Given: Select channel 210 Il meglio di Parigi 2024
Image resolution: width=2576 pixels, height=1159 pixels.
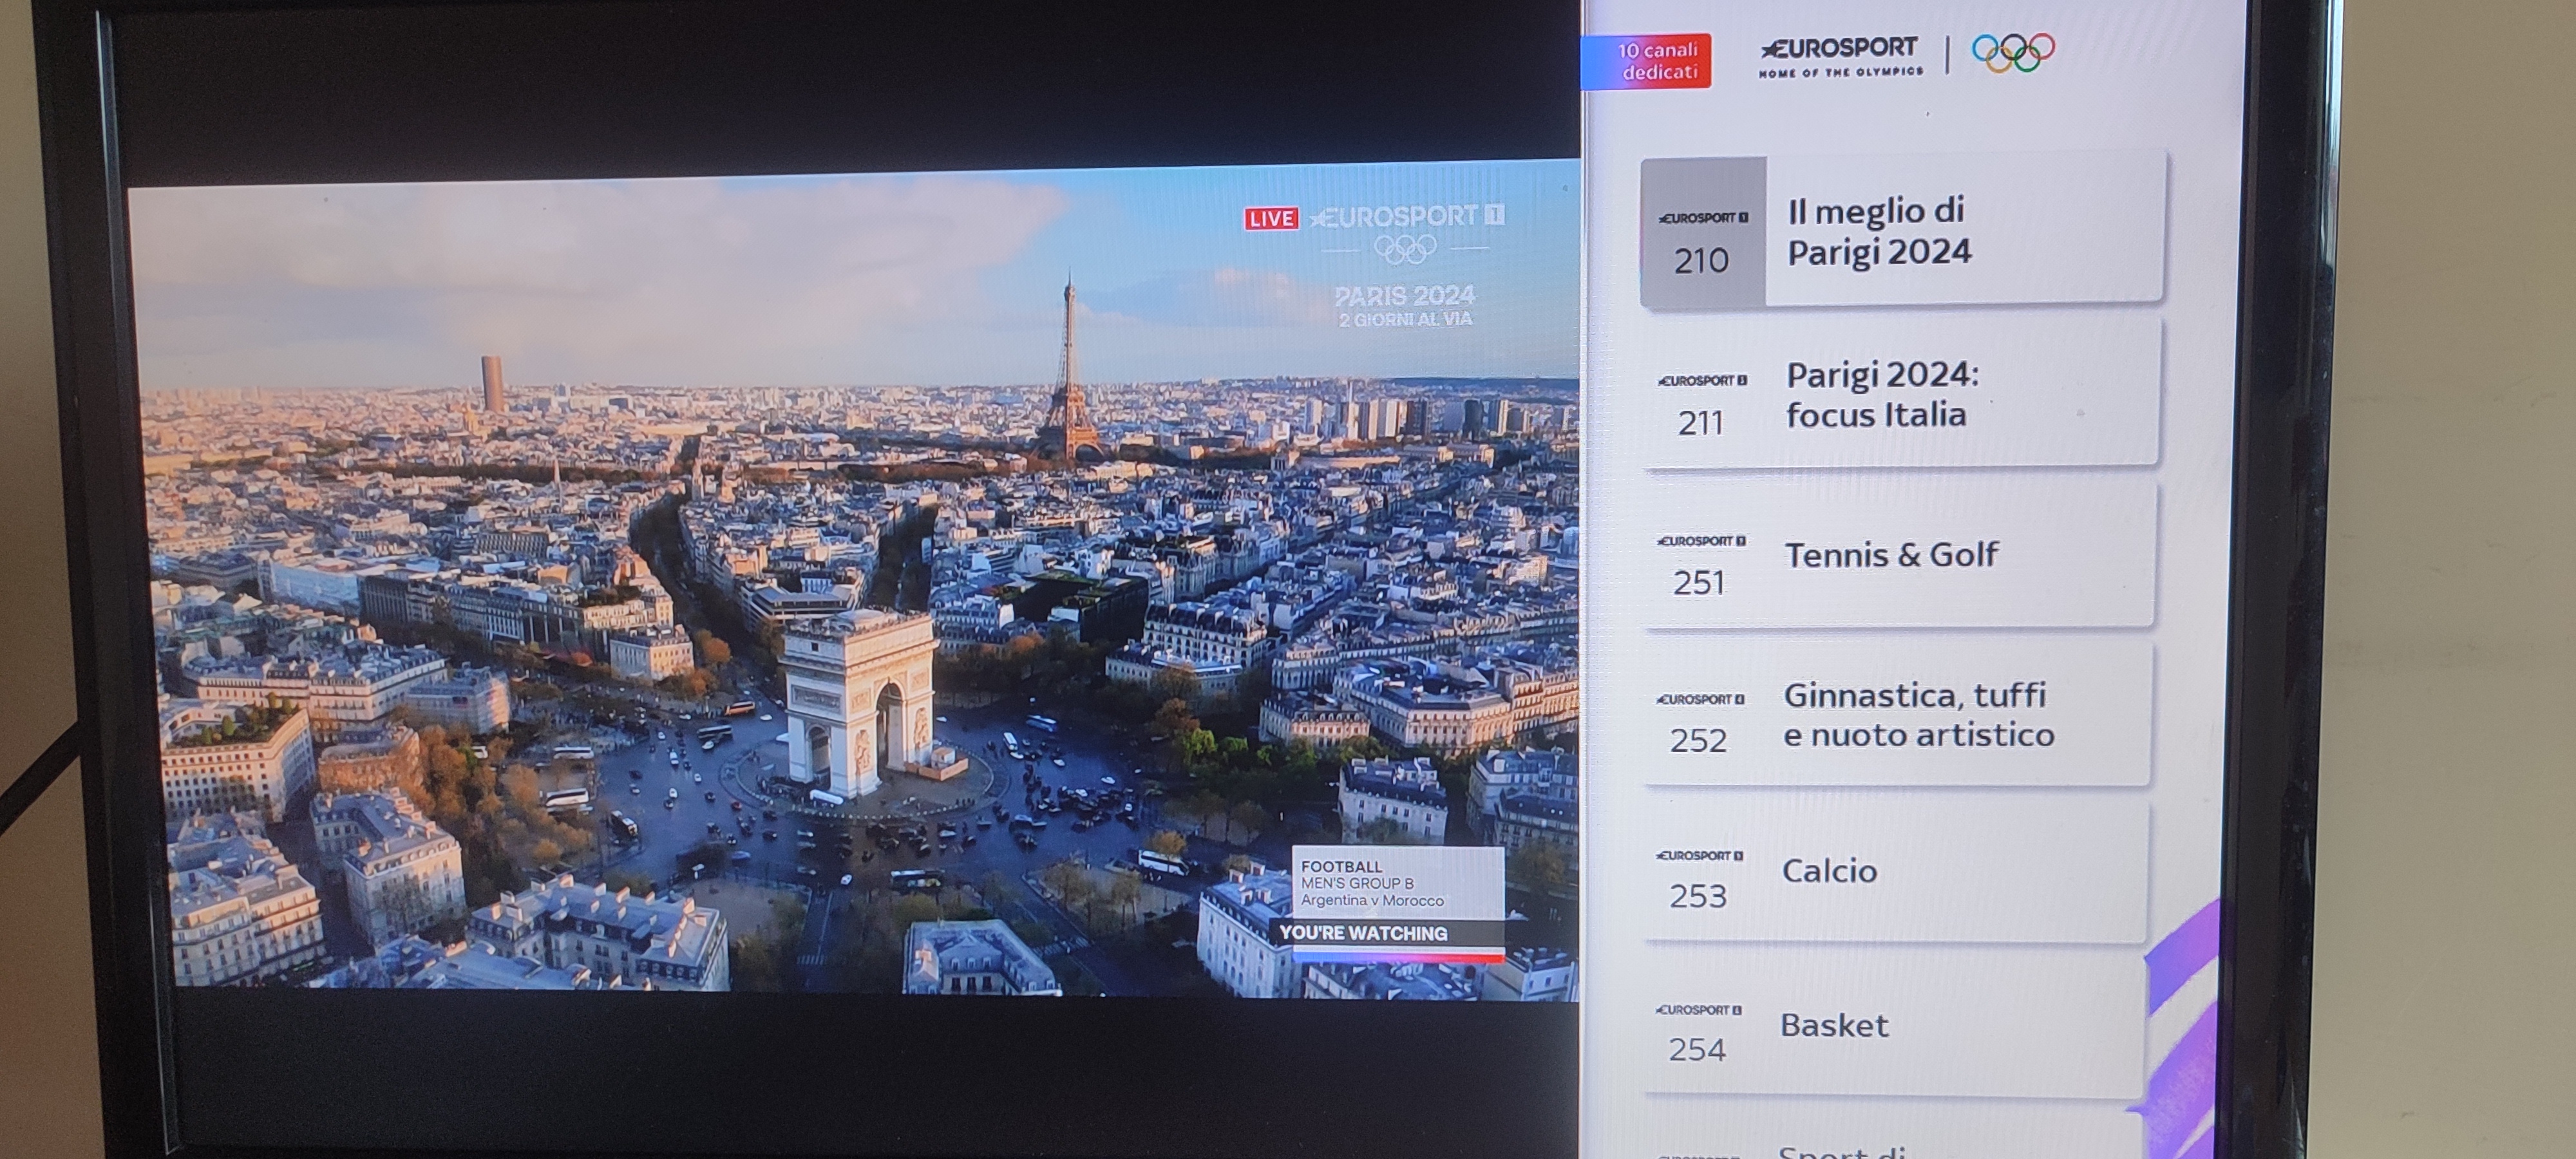Looking at the screenshot, I should coord(1902,230).
